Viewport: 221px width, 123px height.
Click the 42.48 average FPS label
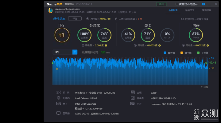[x=212, y=63]
